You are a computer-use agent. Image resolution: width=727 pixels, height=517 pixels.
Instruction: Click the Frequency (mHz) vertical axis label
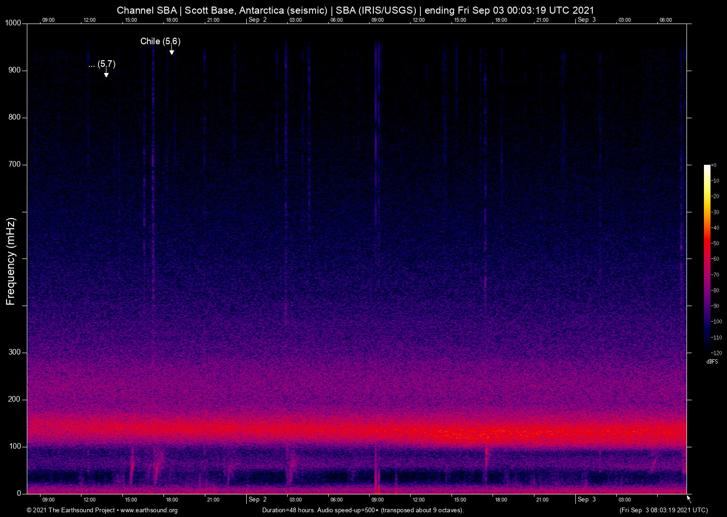[x=11, y=261]
